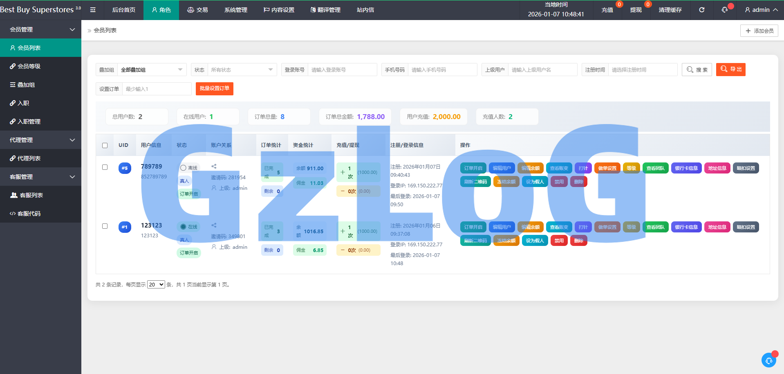The height and width of the screenshot is (374, 784).
Task: Check the select-all checkbox in table header
Action: click(x=105, y=145)
